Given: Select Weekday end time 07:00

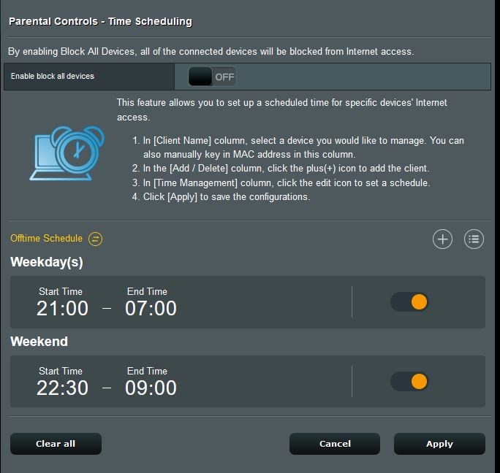Looking at the screenshot, I should pyautogui.click(x=151, y=308).
